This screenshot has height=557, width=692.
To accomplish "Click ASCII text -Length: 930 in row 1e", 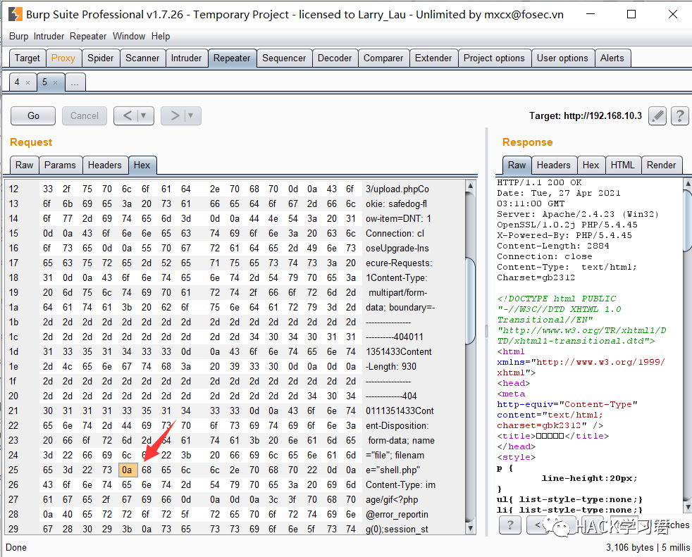I will point(391,366).
